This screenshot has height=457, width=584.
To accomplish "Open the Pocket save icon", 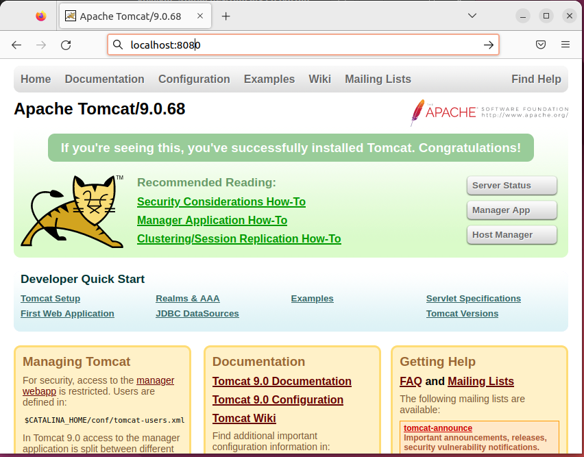I will coord(540,45).
